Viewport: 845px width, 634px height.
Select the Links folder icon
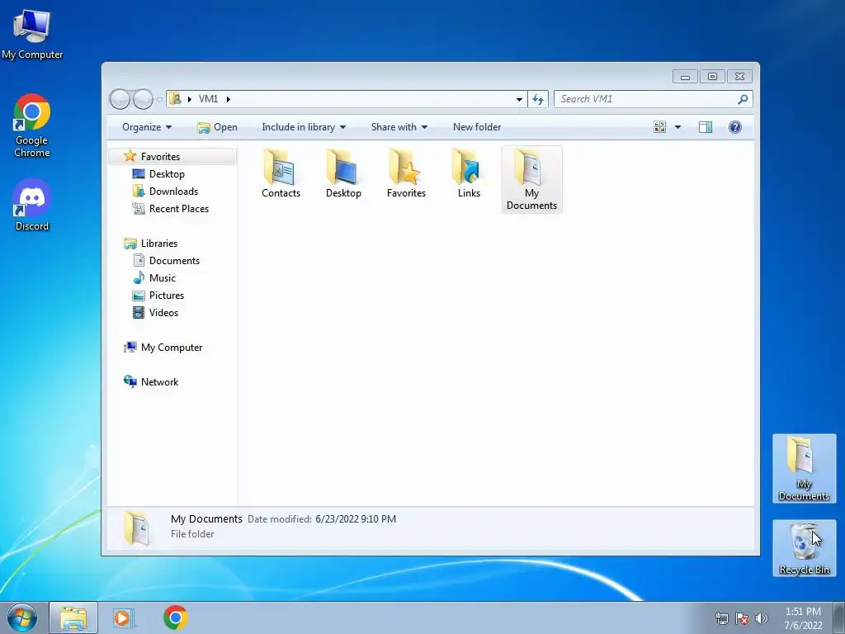pos(469,173)
